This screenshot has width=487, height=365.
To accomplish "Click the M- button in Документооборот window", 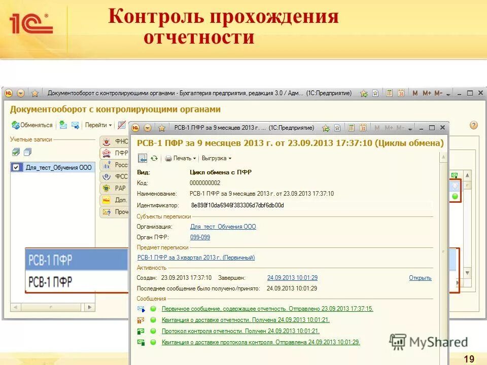I will click(x=438, y=93).
